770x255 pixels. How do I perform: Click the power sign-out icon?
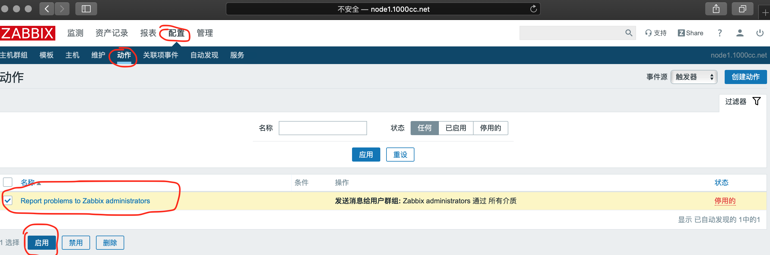759,33
